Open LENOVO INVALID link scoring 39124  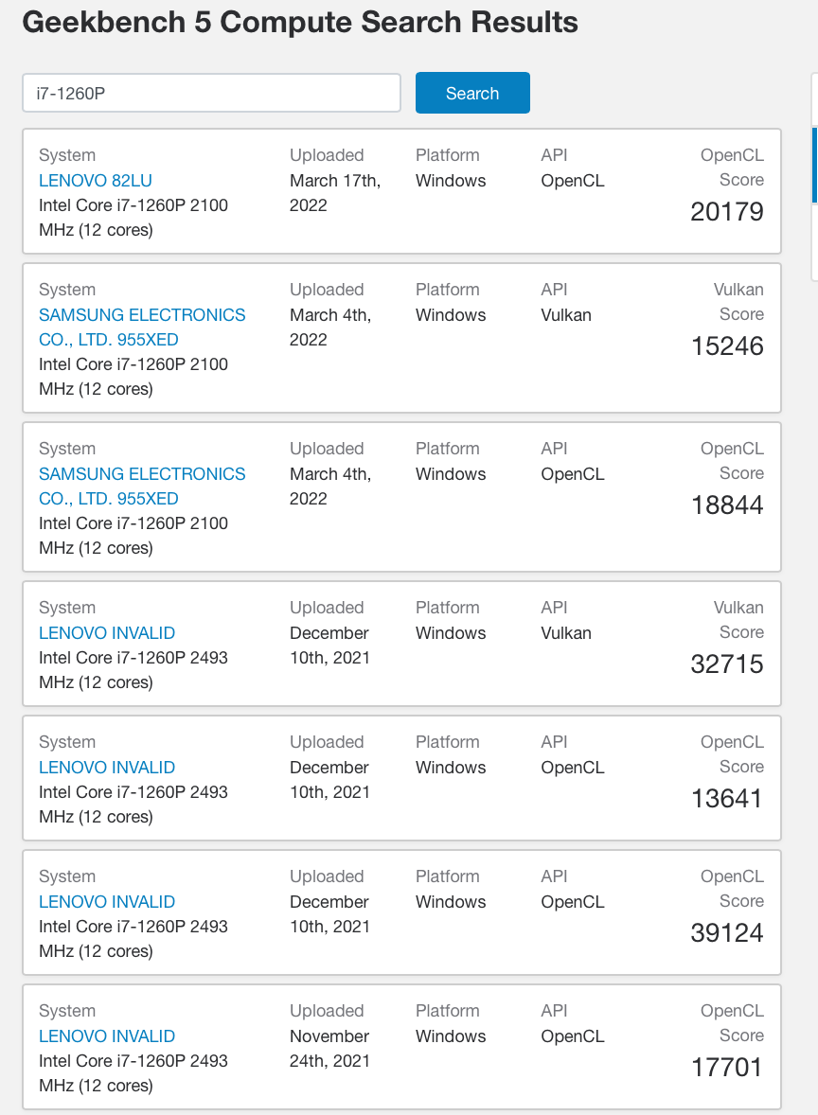pyautogui.click(x=107, y=901)
